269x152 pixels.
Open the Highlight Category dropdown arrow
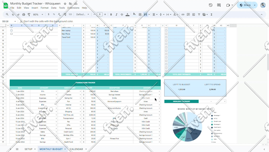point(225,102)
